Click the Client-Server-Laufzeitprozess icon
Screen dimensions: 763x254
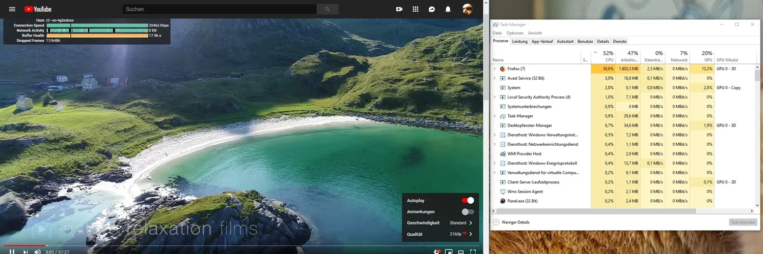click(x=503, y=182)
